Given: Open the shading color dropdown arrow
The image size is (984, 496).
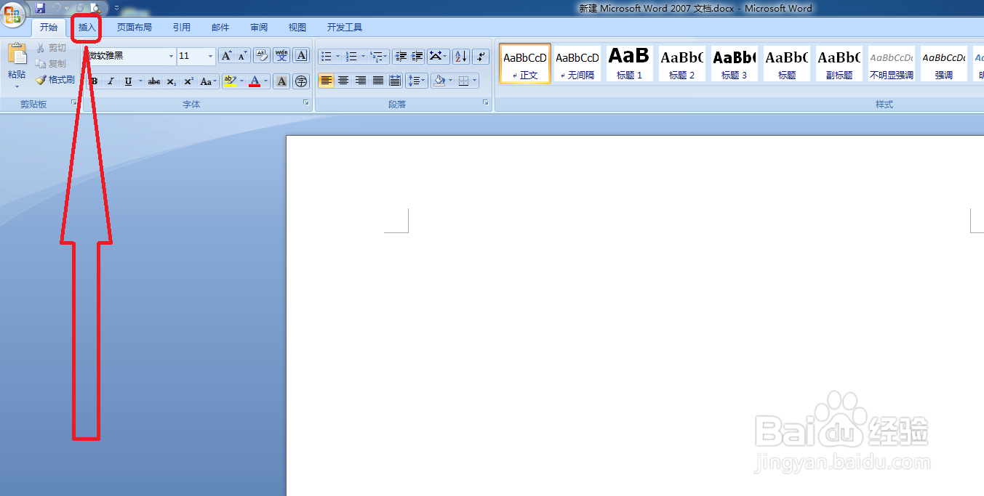Looking at the screenshot, I should [450, 81].
